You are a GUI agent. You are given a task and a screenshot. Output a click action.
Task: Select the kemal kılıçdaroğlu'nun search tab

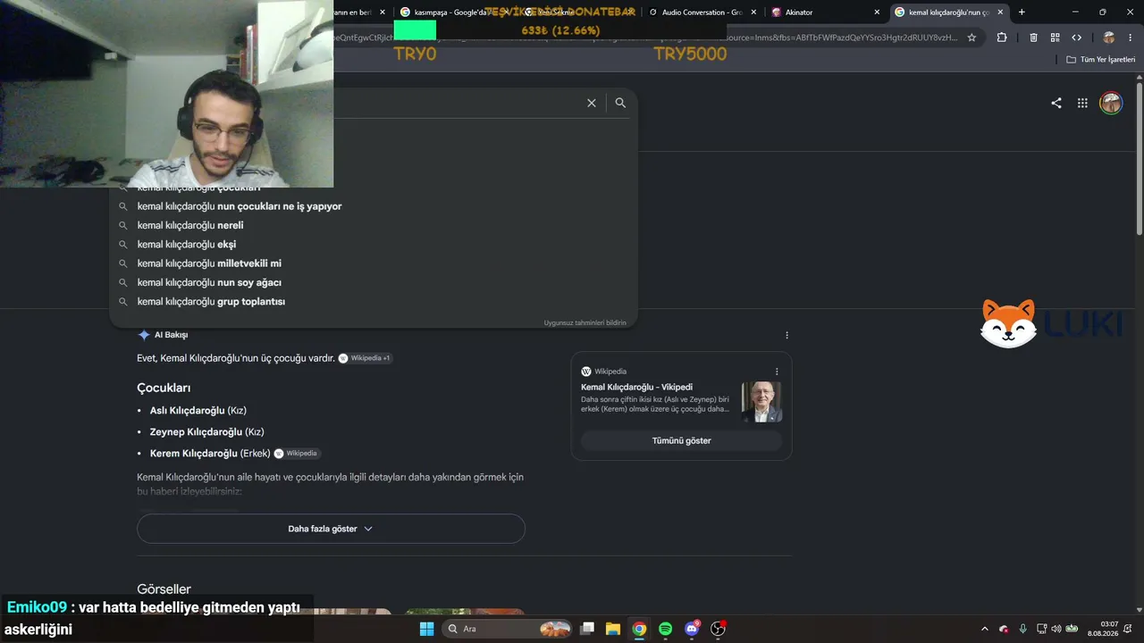click(x=949, y=13)
